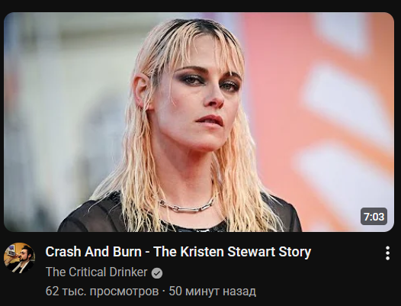Click the drinking man in channel avatar
401x306 pixels.
tap(22, 257)
